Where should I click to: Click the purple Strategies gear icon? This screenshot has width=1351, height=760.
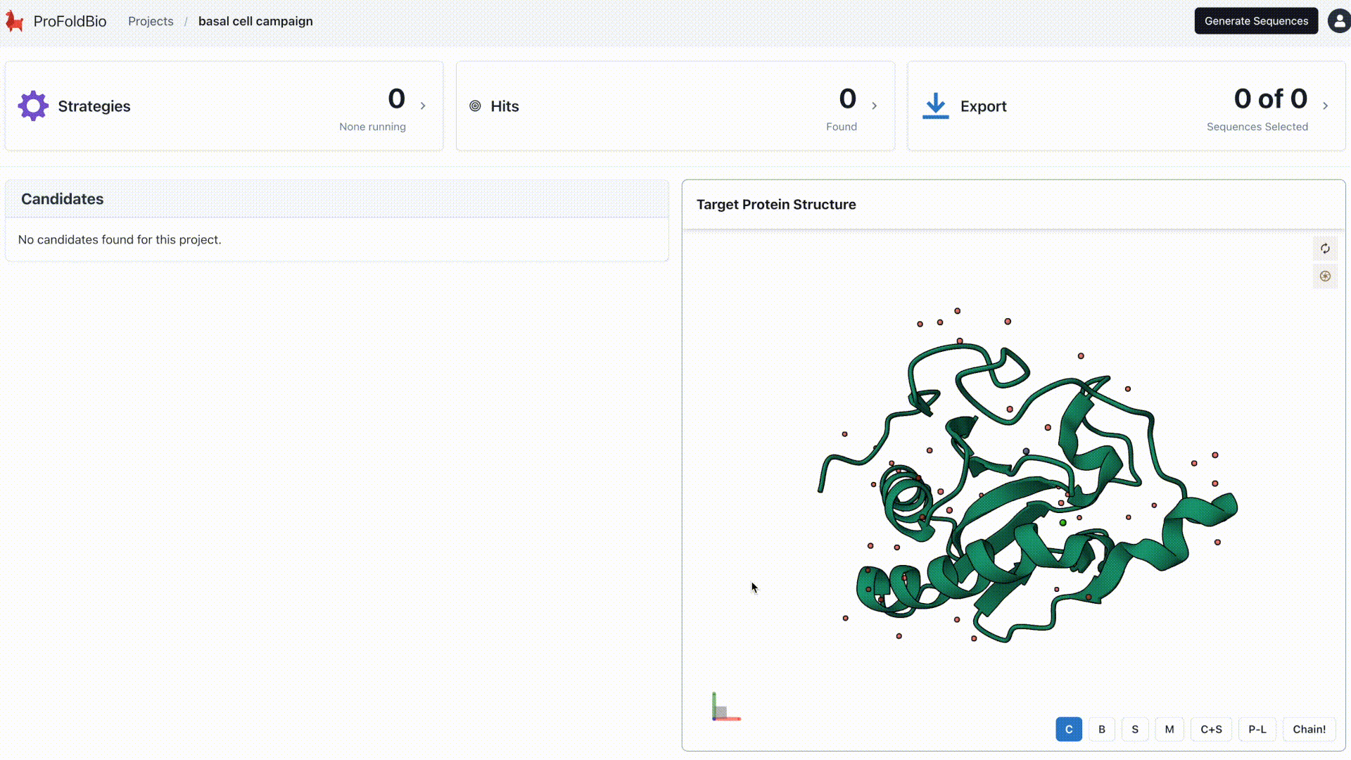click(33, 106)
